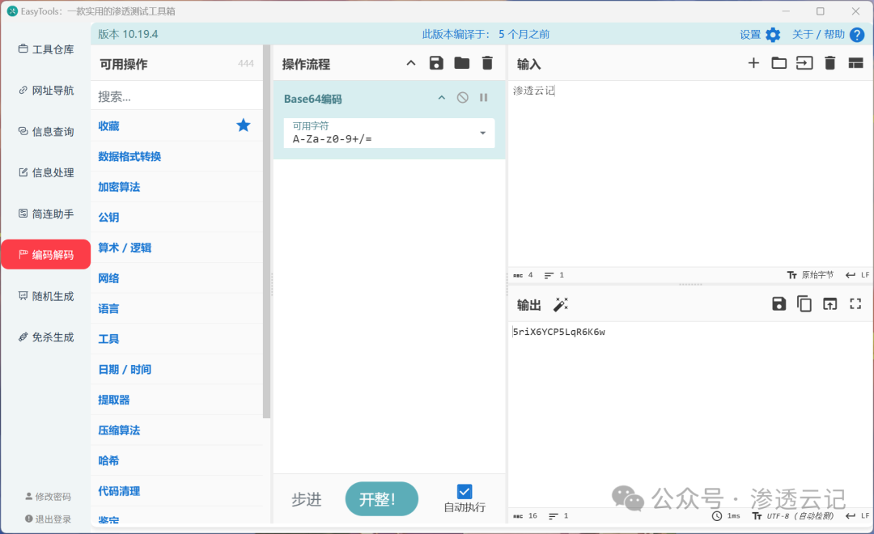Disable the Base64编码 operation
This screenshot has height=534, width=874.
point(463,98)
